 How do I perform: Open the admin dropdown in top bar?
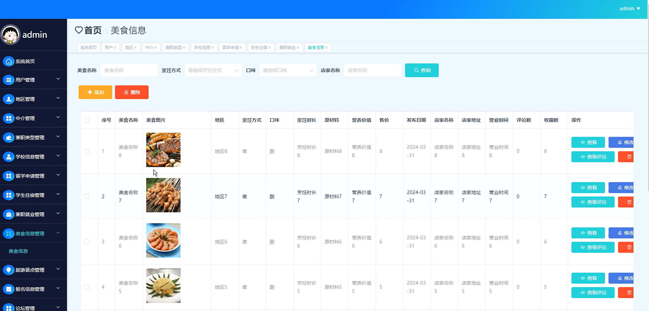coord(630,9)
